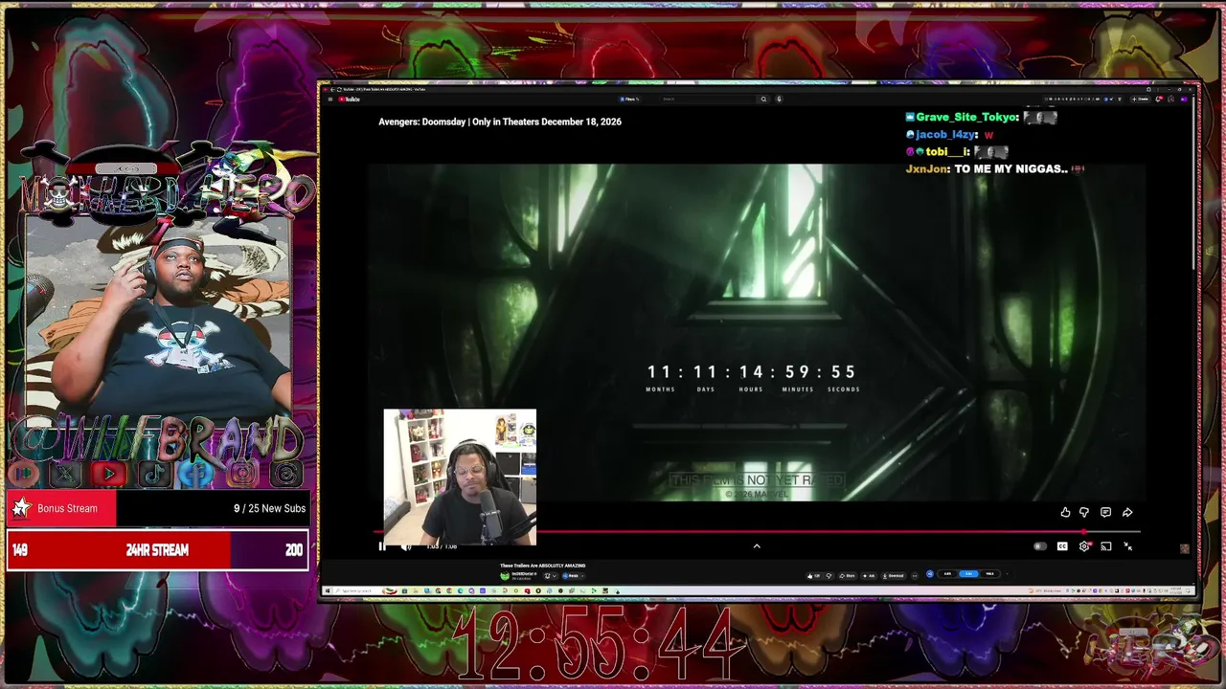Pause the YouTube video
The width and height of the screenshot is (1226, 689).
(382, 546)
